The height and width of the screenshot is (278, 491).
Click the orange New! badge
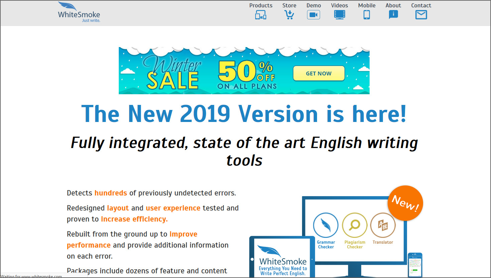coord(405,203)
